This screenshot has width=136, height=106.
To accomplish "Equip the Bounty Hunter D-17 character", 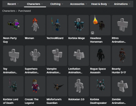I will 122,56.
